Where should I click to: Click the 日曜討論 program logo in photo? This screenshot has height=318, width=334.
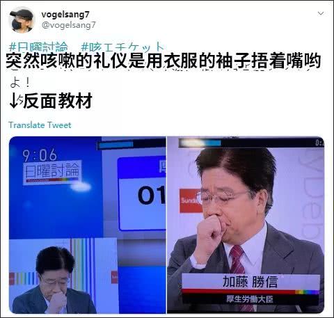pyautogui.click(x=52, y=173)
